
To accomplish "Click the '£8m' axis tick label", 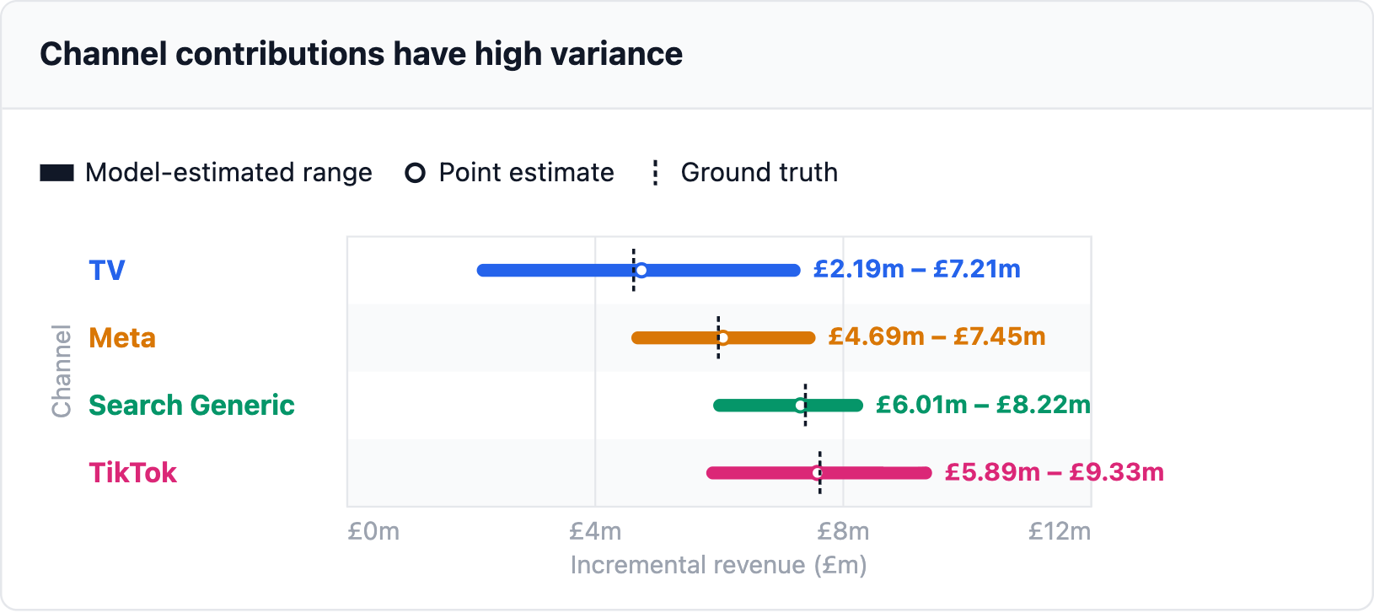I will 843,532.
